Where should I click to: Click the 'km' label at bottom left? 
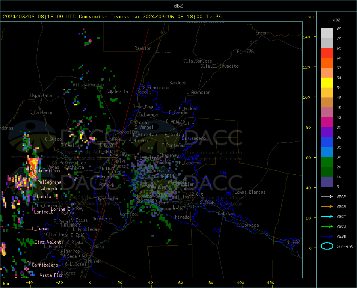6,284
